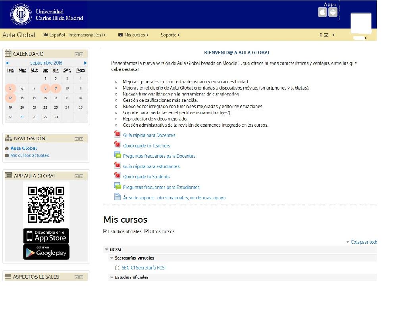Collapse the UC3M category
This screenshot has width=397, height=317.
(x=106, y=250)
